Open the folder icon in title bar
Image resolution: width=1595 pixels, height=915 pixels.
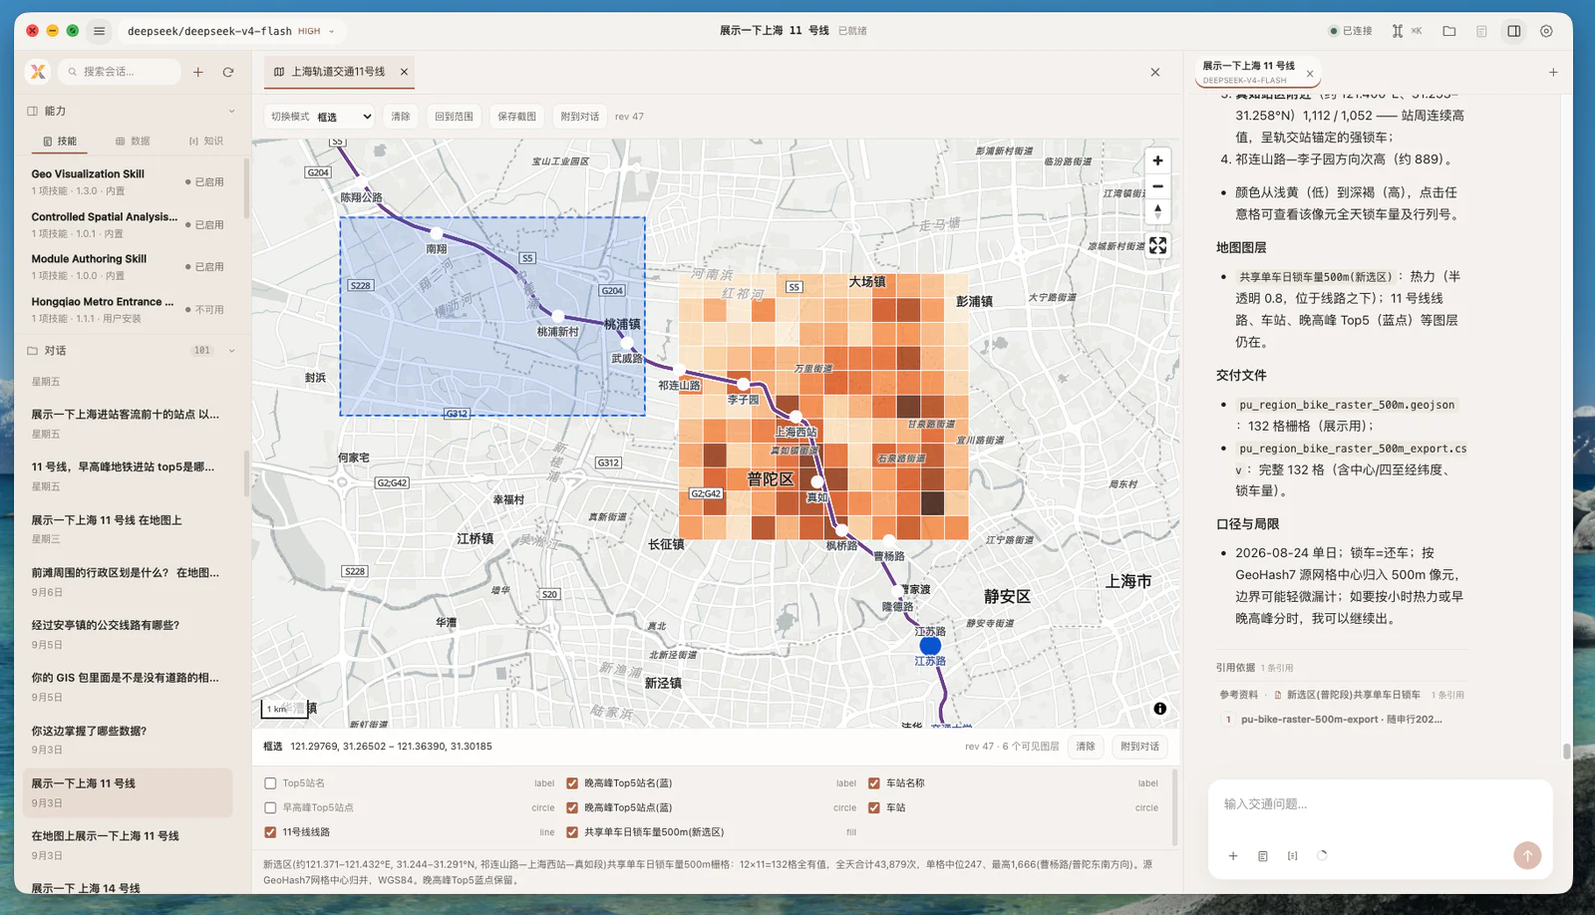pos(1449,31)
